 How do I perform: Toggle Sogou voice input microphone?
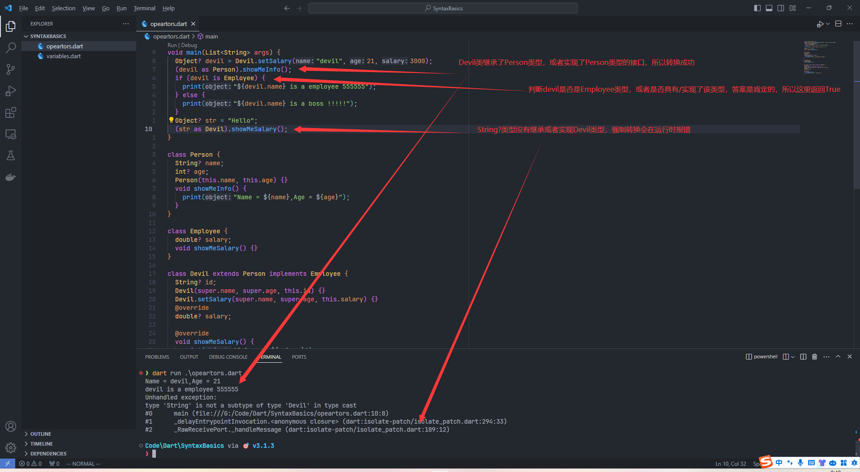(x=800, y=463)
